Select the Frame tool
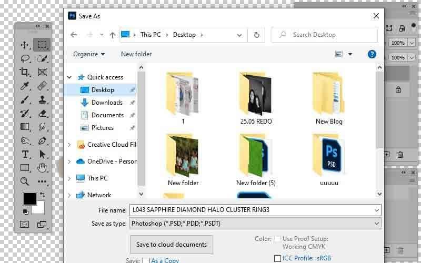Image resolution: width=421 pixels, height=263 pixels. (x=42, y=72)
